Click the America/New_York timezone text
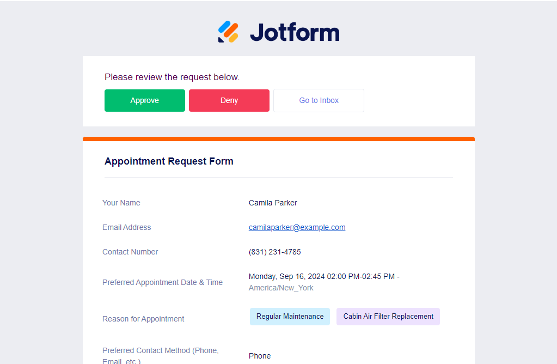The width and height of the screenshot is (557, 364). 281,288
